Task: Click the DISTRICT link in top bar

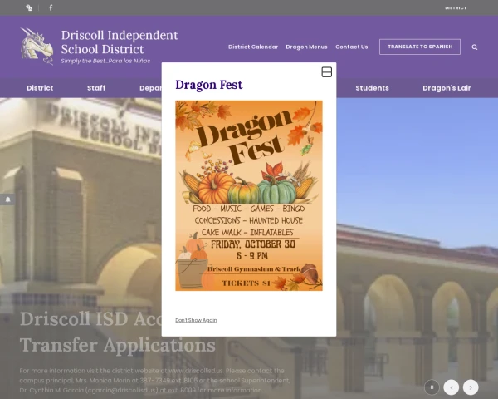Action: pos(456,8)
